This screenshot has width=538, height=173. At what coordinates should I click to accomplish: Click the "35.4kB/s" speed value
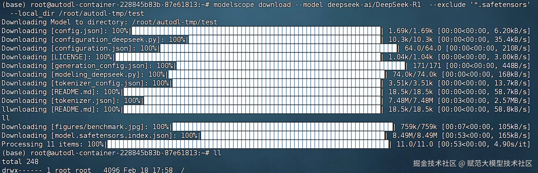tap(510, 40)
